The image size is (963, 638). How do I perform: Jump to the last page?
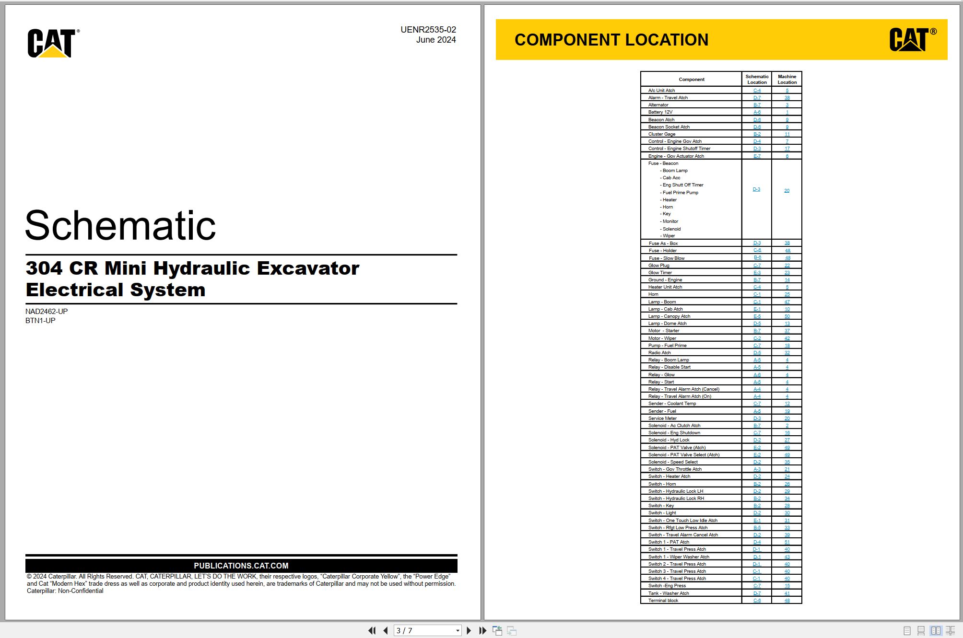483,631
